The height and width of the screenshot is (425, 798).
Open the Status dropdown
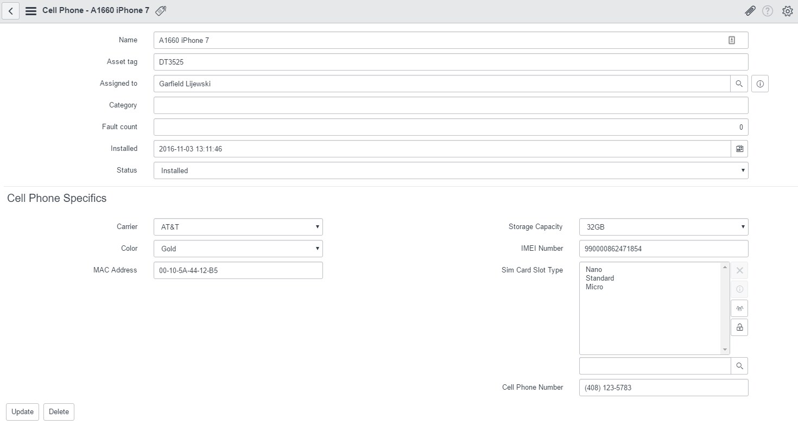451,170
